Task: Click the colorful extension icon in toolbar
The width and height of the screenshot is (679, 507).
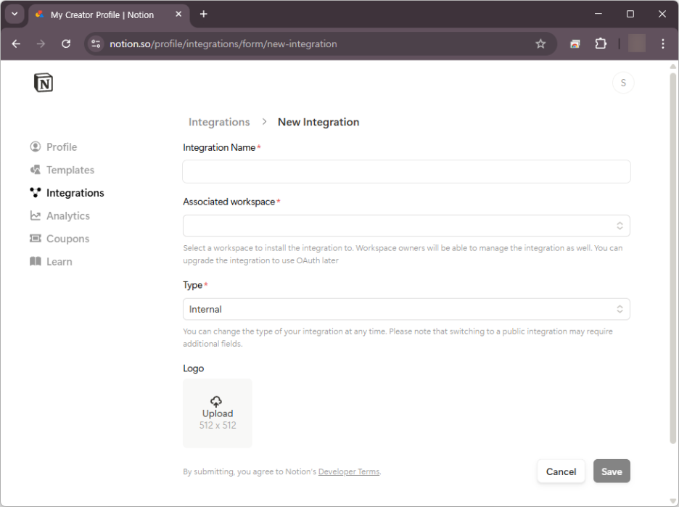Action: click(575, 44)
